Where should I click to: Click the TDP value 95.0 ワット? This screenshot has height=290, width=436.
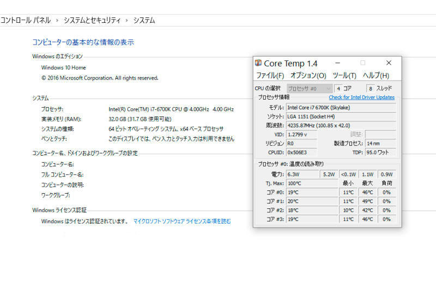(380, 152)
